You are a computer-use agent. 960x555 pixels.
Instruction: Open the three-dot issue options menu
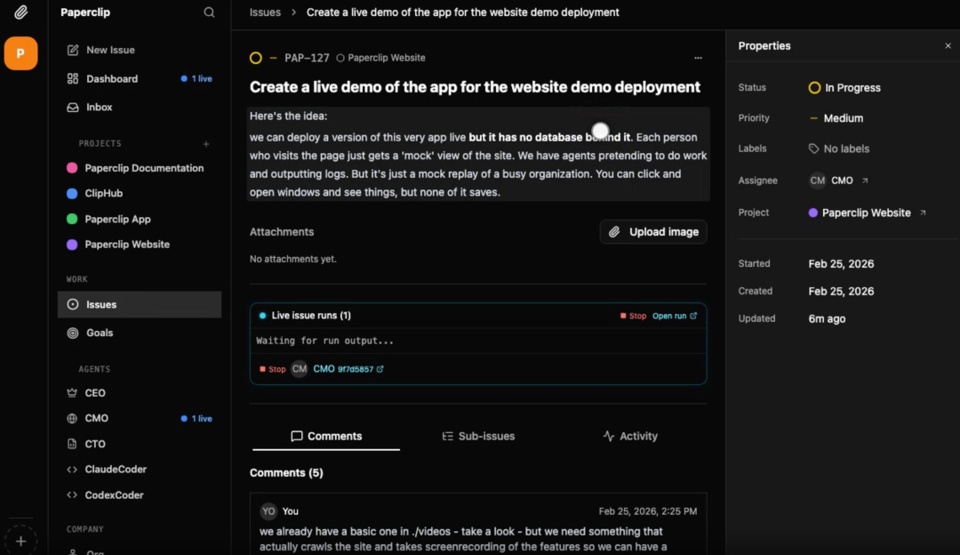coord(698,58)
